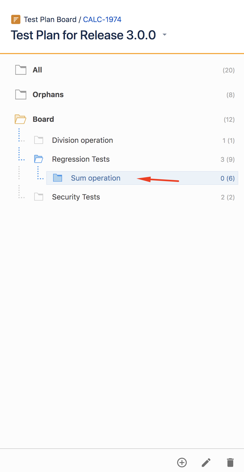Open the dropdown arrow beside test plan title
244x472 pixels.
[165, 35]
